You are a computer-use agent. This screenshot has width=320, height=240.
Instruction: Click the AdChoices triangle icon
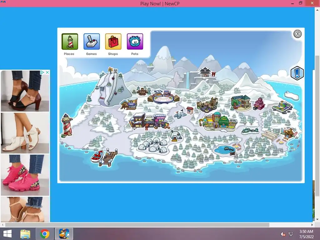point(42,72)
